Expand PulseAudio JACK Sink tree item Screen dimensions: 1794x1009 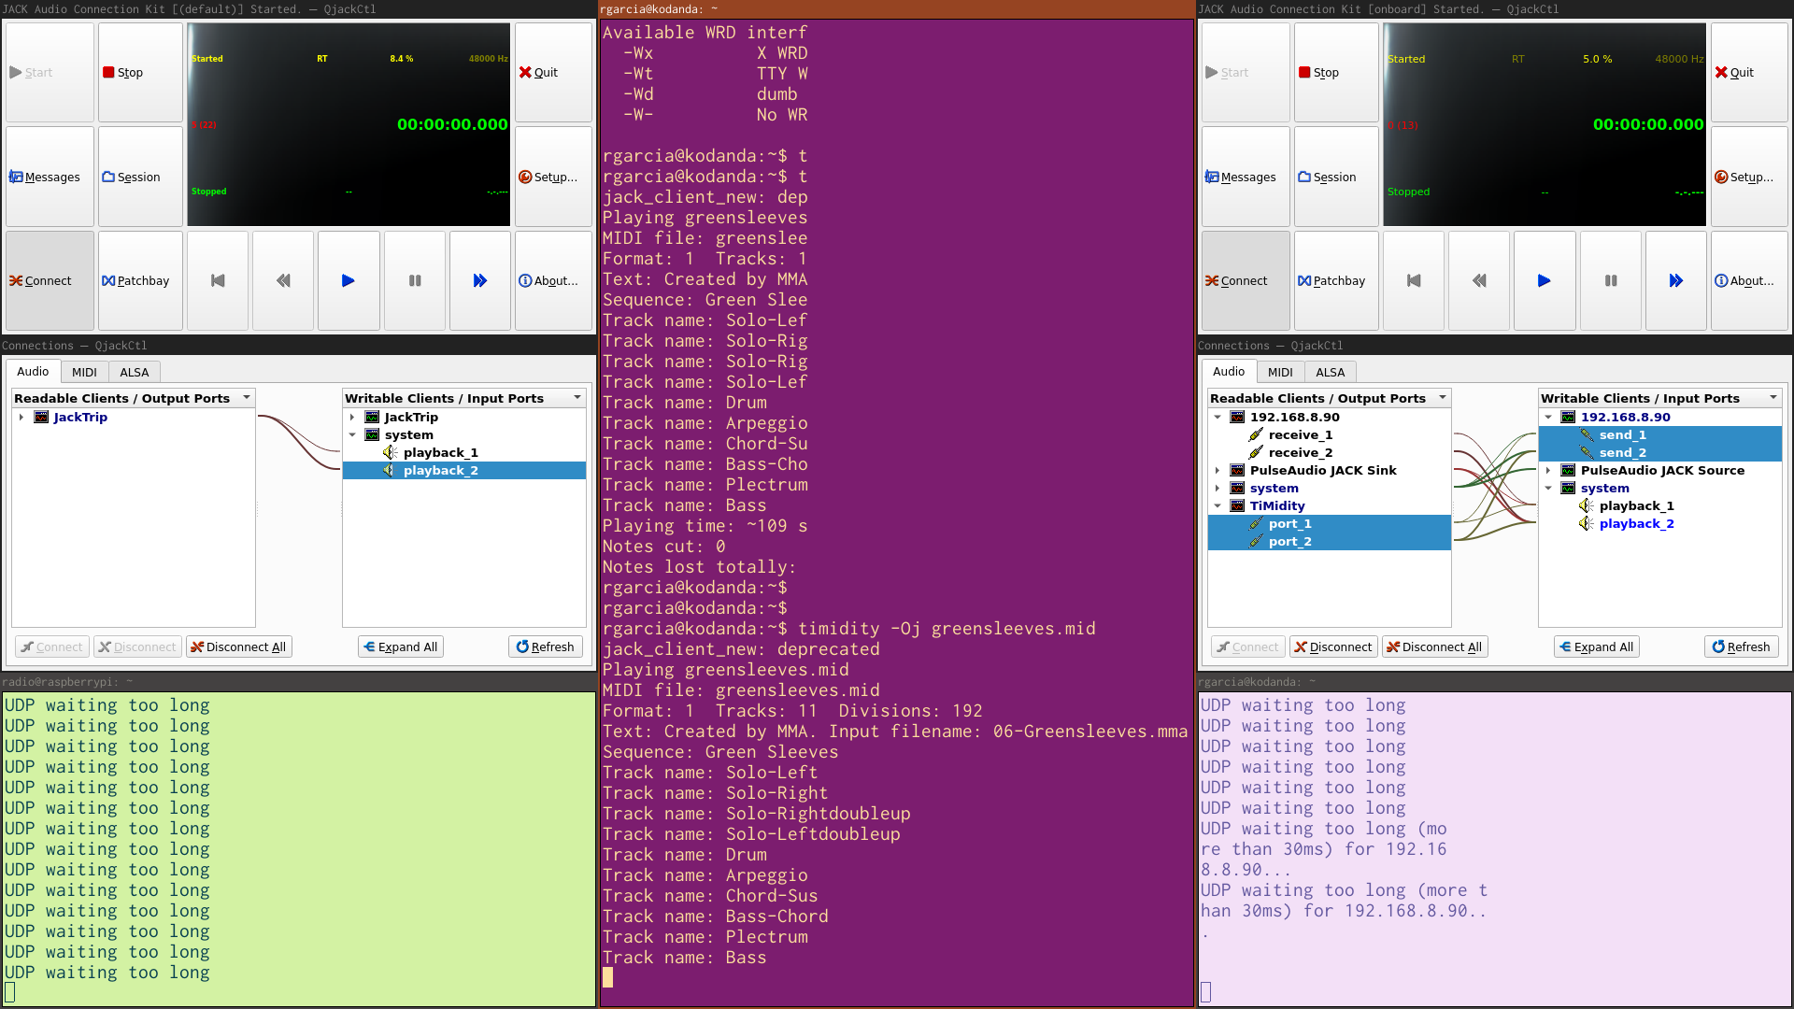click(x=1217, y=471)
